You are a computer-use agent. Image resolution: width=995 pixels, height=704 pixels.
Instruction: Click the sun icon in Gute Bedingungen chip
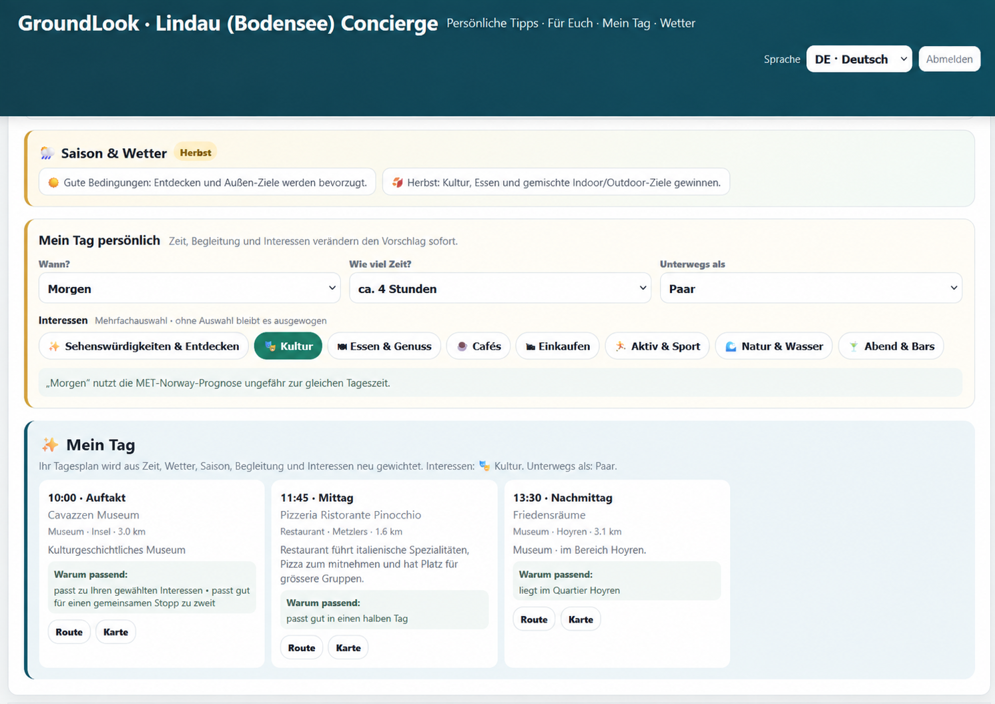(x=53, y=182)
